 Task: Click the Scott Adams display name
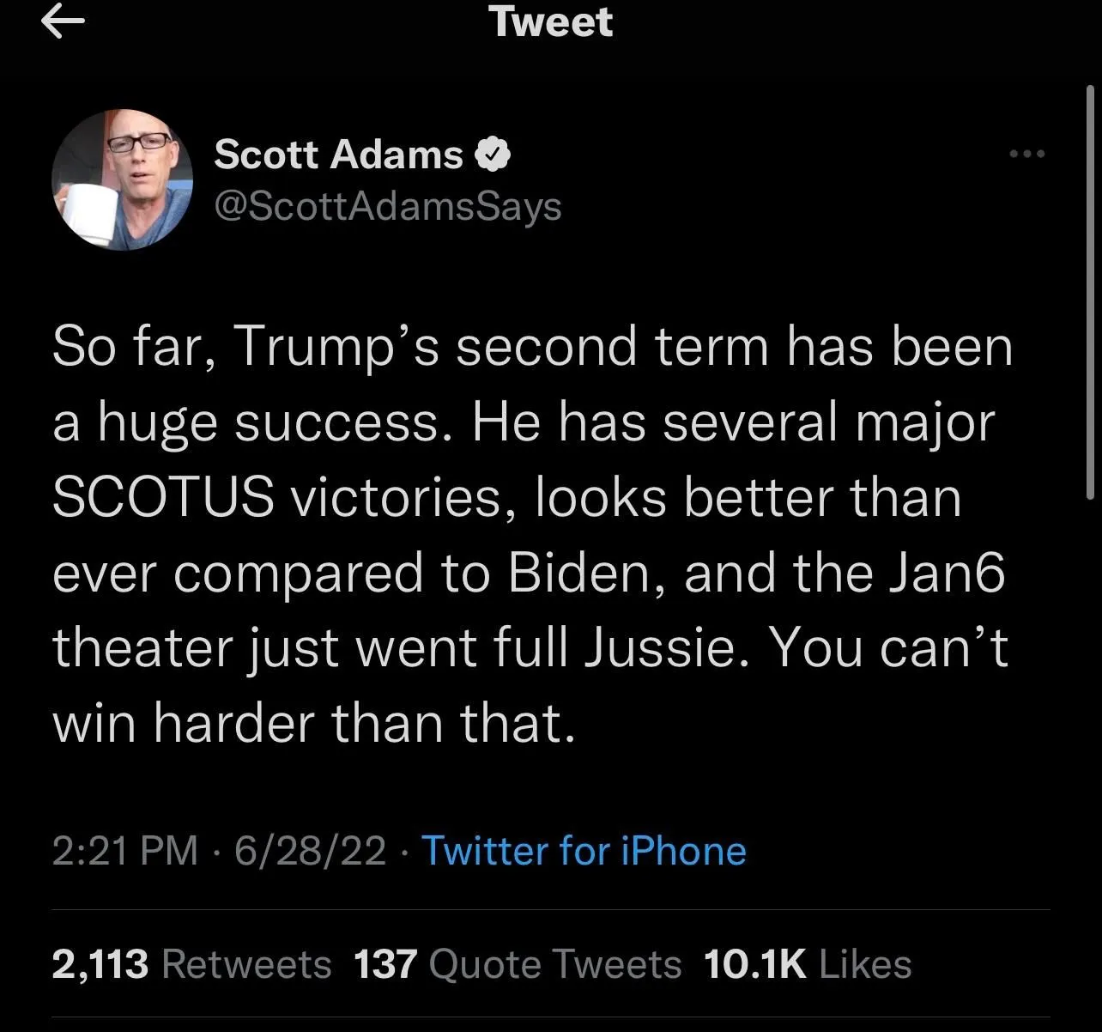(338, 155)
